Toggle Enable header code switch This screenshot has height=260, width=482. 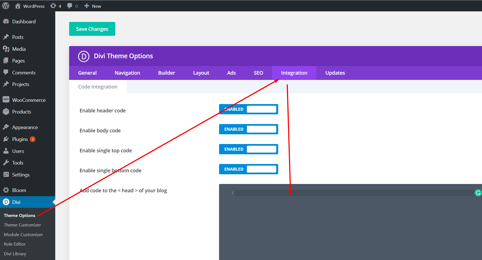pyautogui.click(x=248, y=109)
